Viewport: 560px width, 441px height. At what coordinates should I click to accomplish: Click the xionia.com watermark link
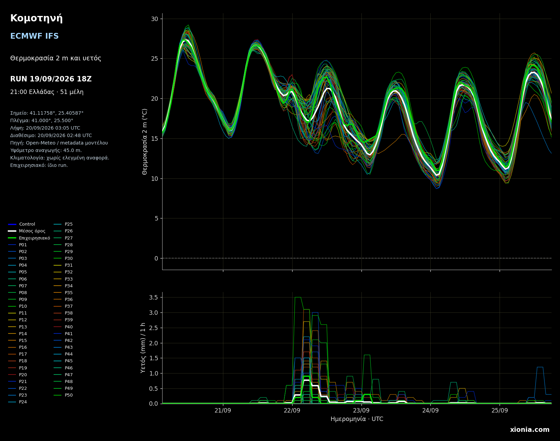(x=529, y=430)
